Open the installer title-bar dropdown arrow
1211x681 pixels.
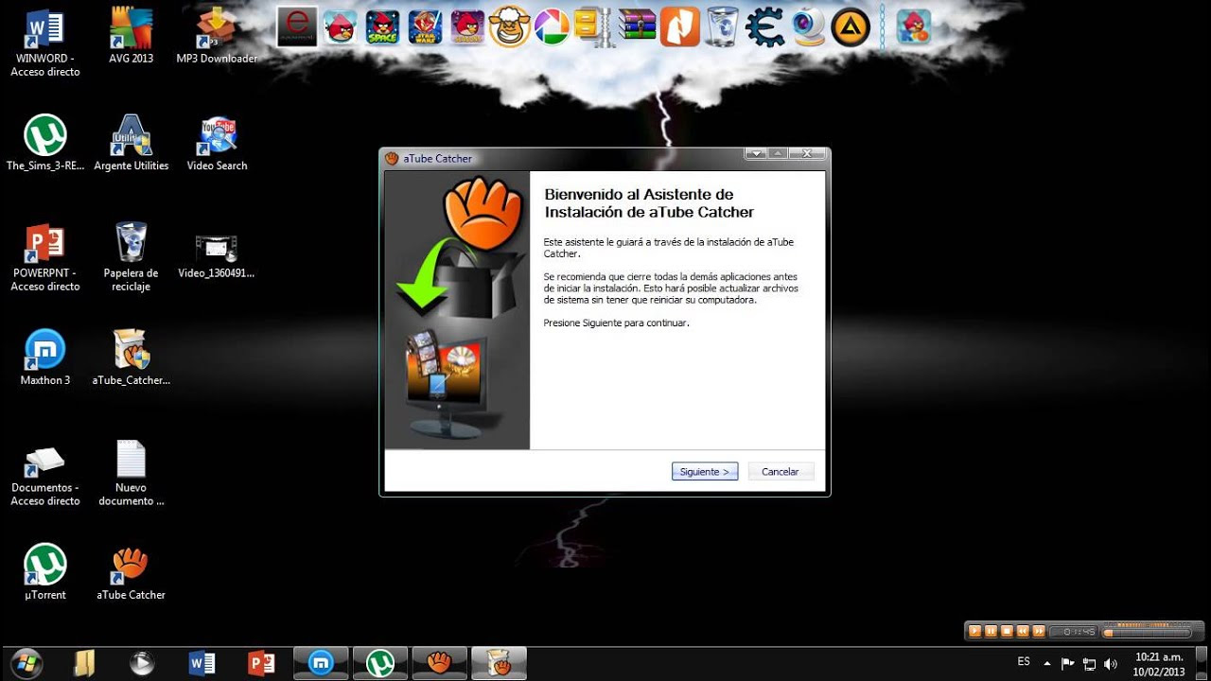(755, 152)
